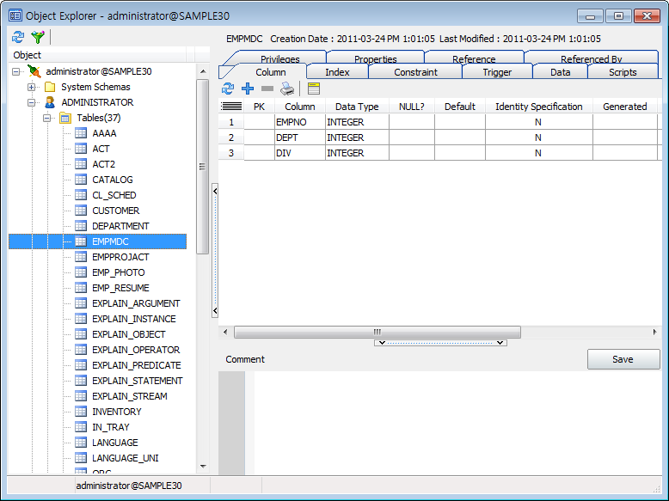Screen dimensions: 669x501
Task: Click the Data Type column header
Action: (357, 107)
